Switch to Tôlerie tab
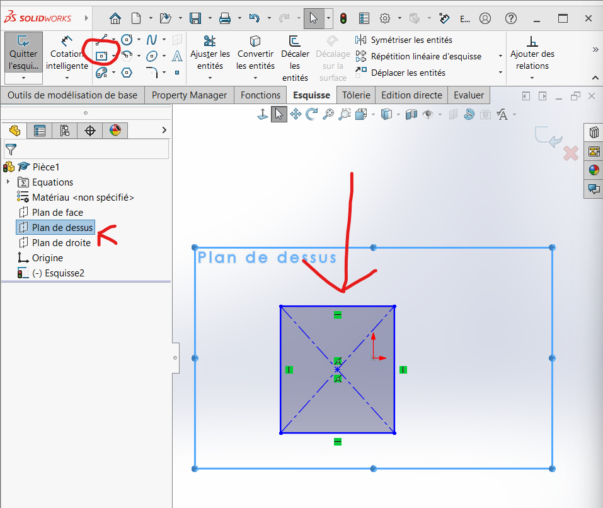The width and height of the screenshot is (603, 508). tap(356, 95)
